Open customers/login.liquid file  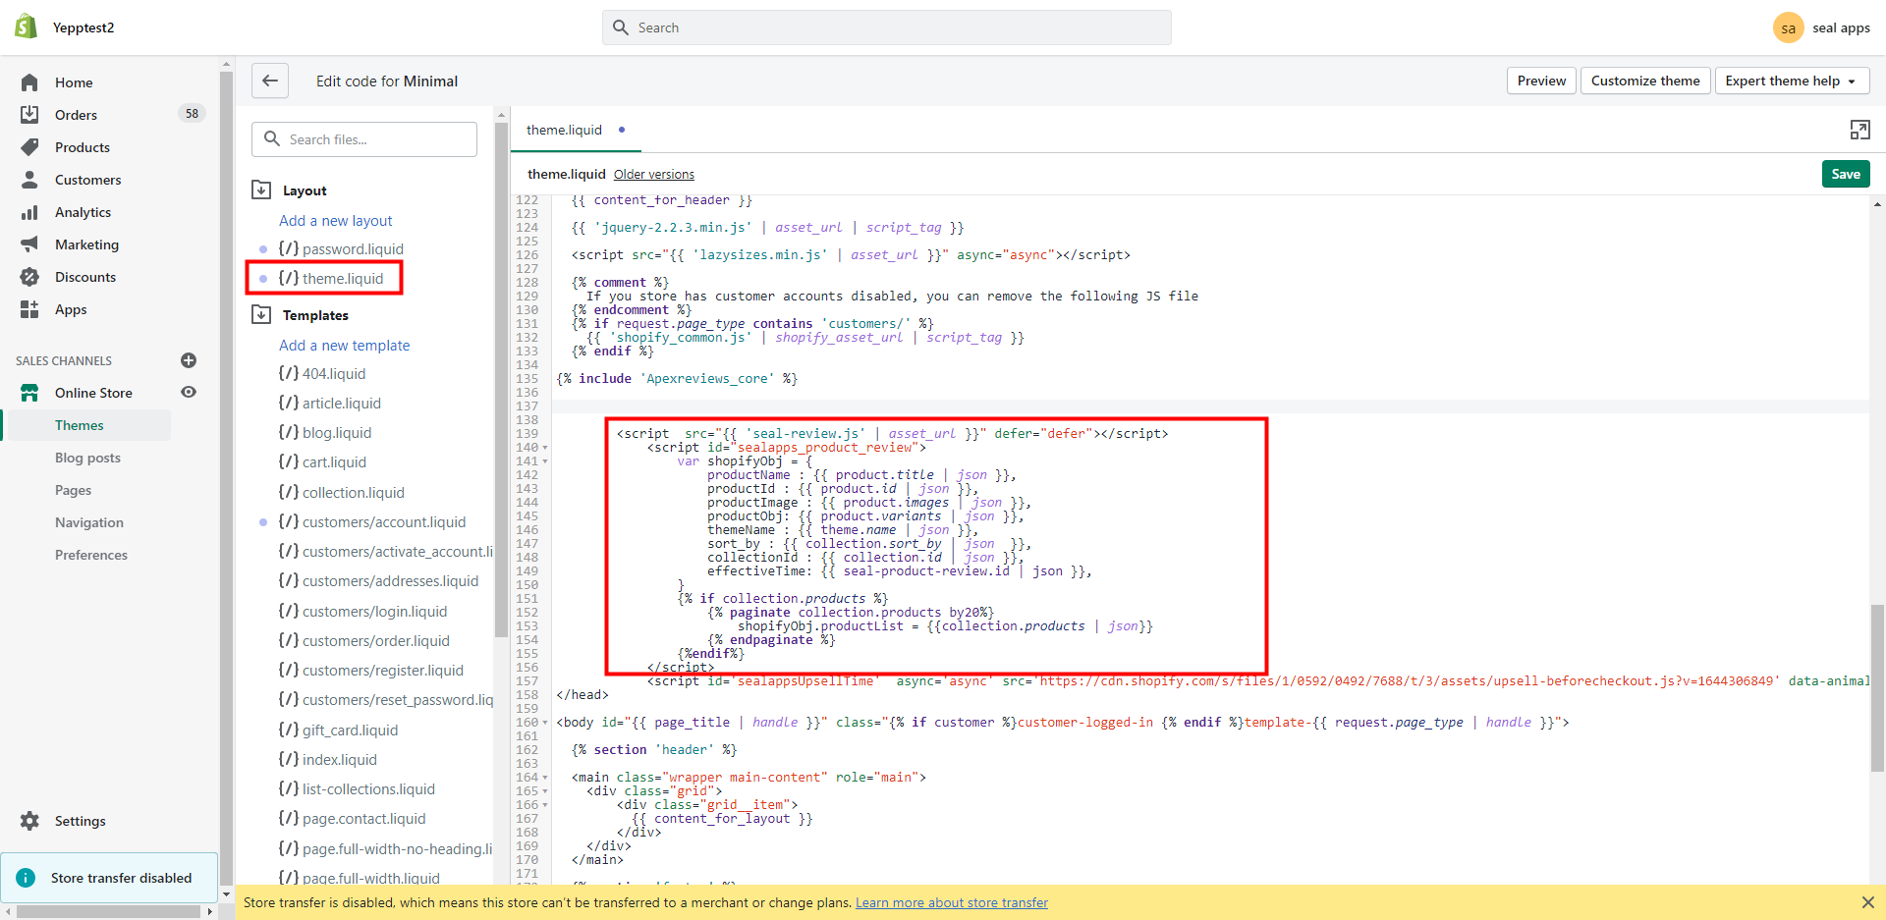tap(362, 612)
